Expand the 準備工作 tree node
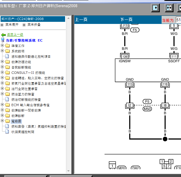181x177 pixels. [x=2, y=45]
